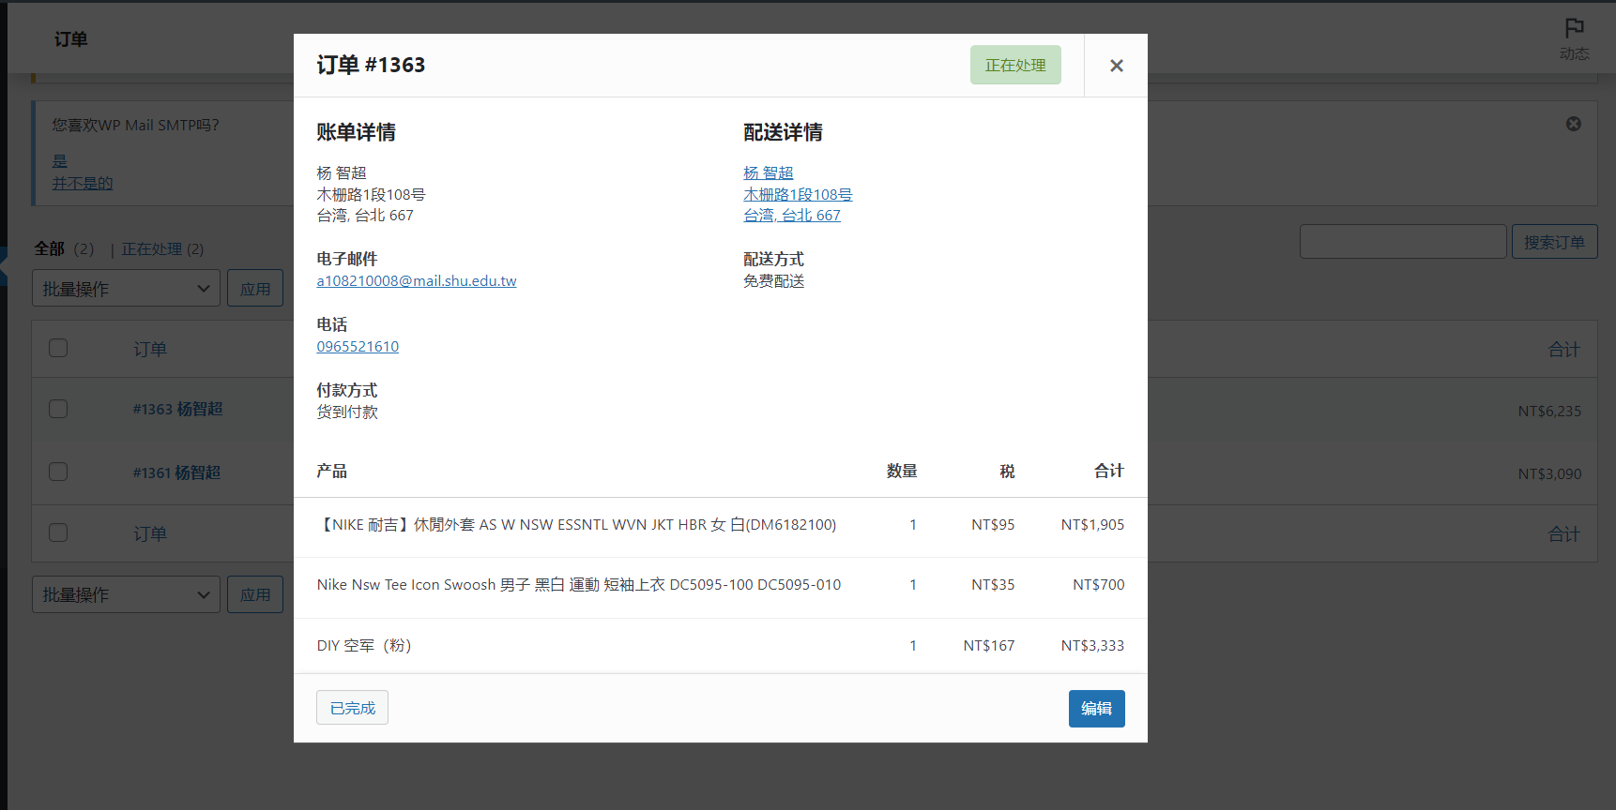
Task: Open the shipping address map link
Action: 797,195
